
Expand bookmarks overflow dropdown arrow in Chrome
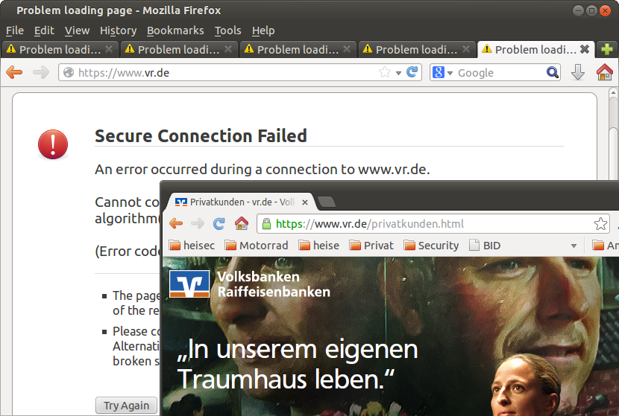pyautogui.click(x=574, y=246)
